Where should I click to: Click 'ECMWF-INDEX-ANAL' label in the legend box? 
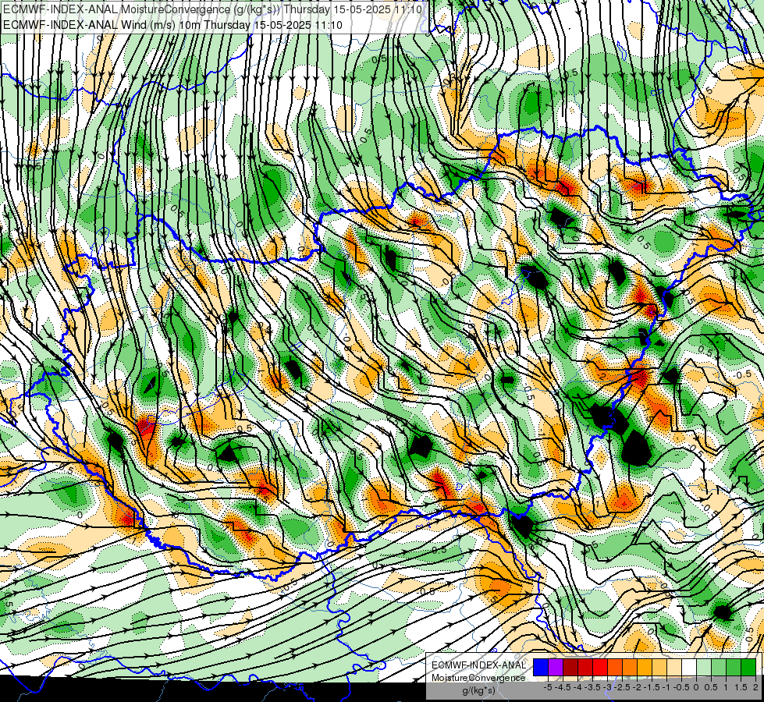pos(478,665)
